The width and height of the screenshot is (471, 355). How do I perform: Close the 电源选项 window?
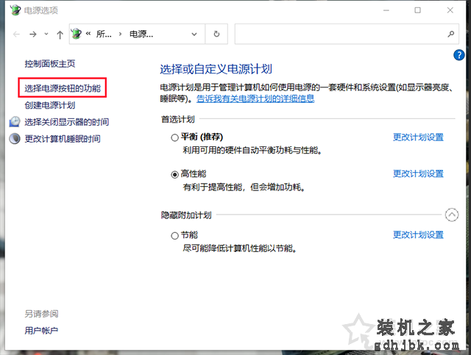450,10
